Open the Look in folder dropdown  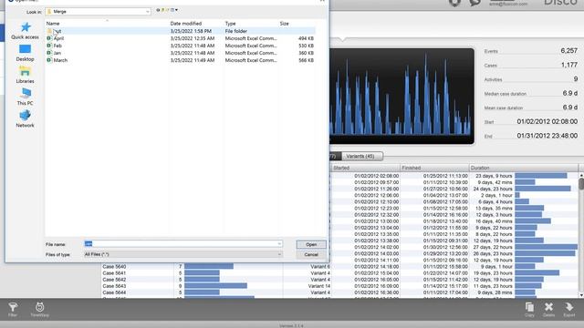tap(148, 12)
